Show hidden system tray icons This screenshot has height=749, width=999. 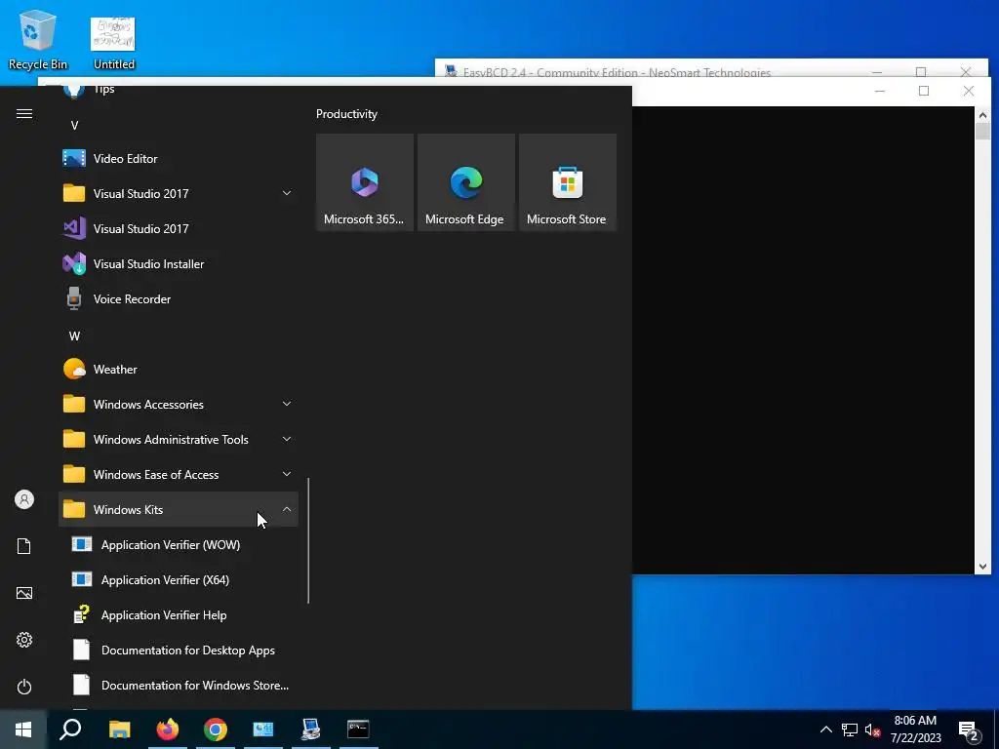[x=825, y=729]
